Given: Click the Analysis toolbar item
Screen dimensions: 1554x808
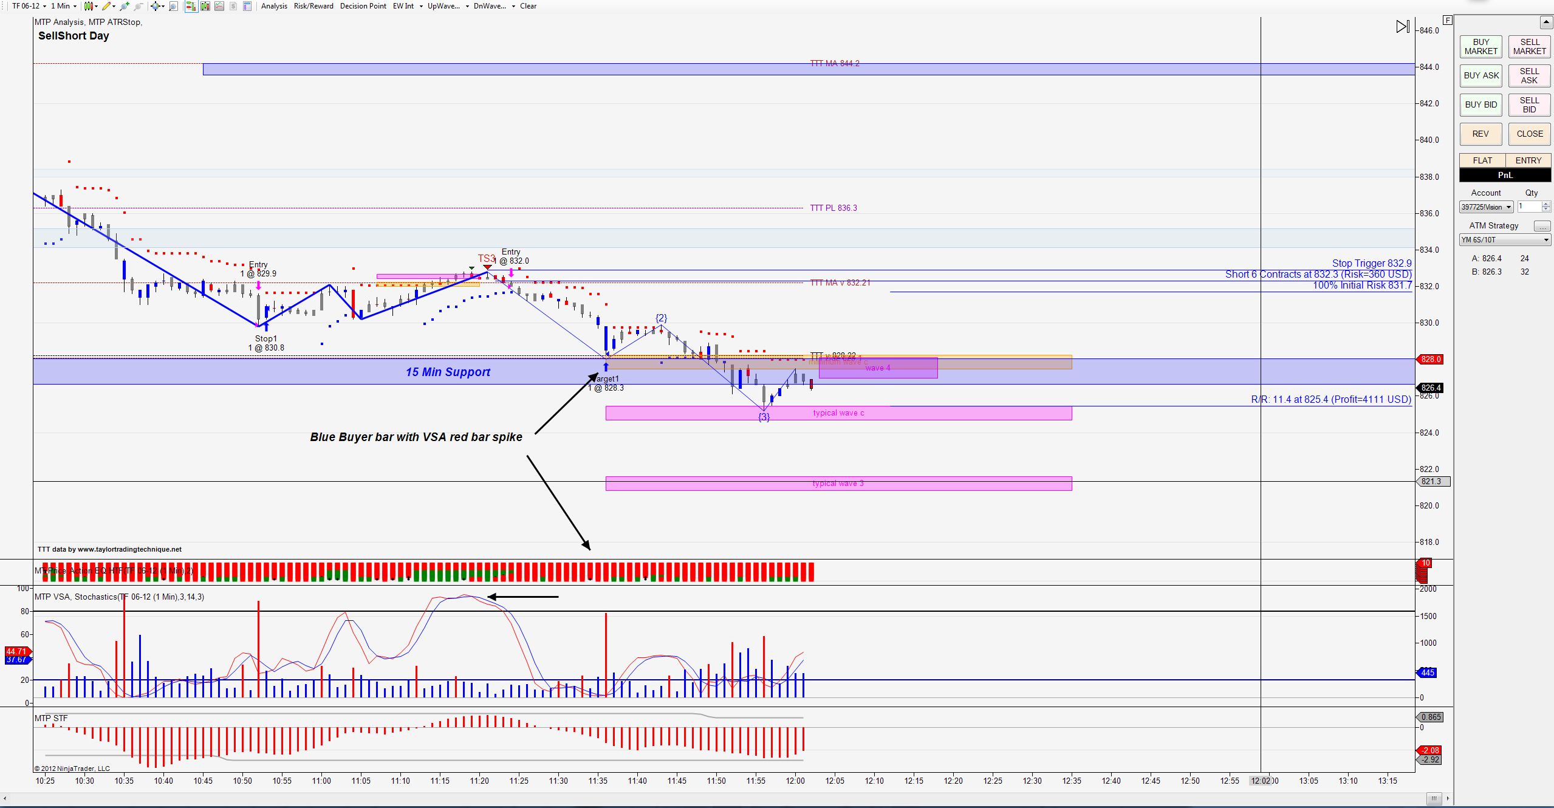Looking at the screenshot, I should coord(274,6).
